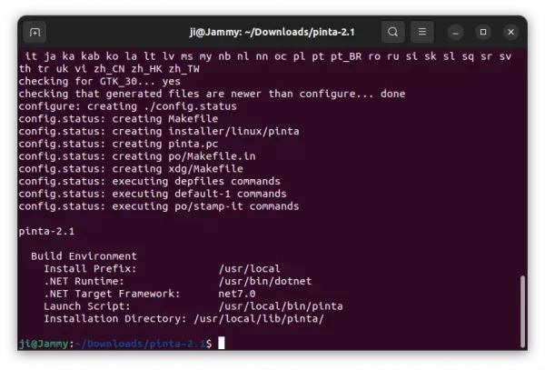Click the .NET Runtime path /usr/bin/dotnet
This screenshot has width=545, height=370.
(x=265, y=281)
